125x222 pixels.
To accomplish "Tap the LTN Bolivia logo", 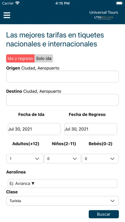I will pyautogui.click(x=104, y=18).
